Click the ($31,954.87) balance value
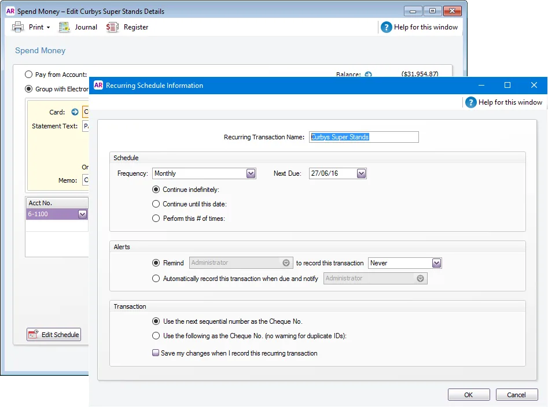Screen dimensions: 548x407 (x=420, y=73)
